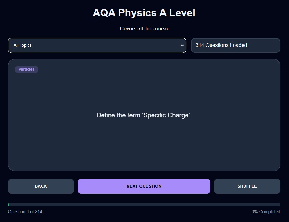
Task: Select the topic filter combo box
Action: click(97, 45)
